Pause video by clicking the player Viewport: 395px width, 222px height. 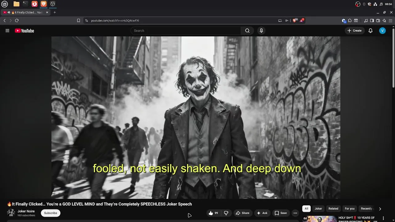(196, 117)
